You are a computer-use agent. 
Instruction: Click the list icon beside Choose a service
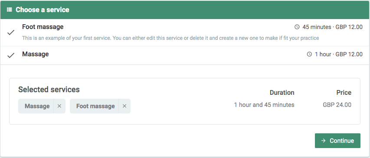click(x=10, y=10)
